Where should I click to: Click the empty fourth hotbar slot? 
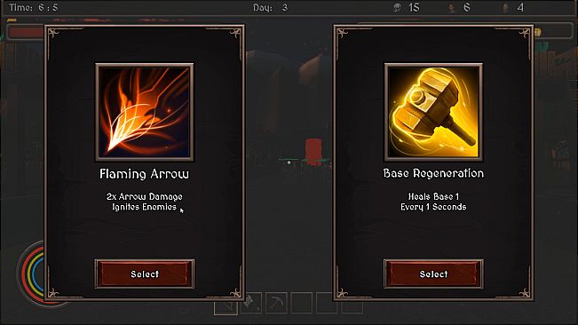click(302, 304)
